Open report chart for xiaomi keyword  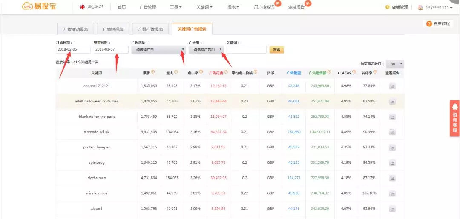[x=392, y=208]
